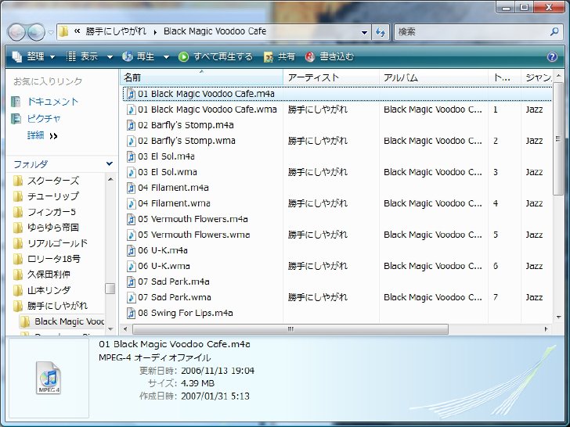The width and height of the screenshot is (570, 427).
Task: Select file icon of 08 Swing For Lips.m4a
Action: pos(131,313)
